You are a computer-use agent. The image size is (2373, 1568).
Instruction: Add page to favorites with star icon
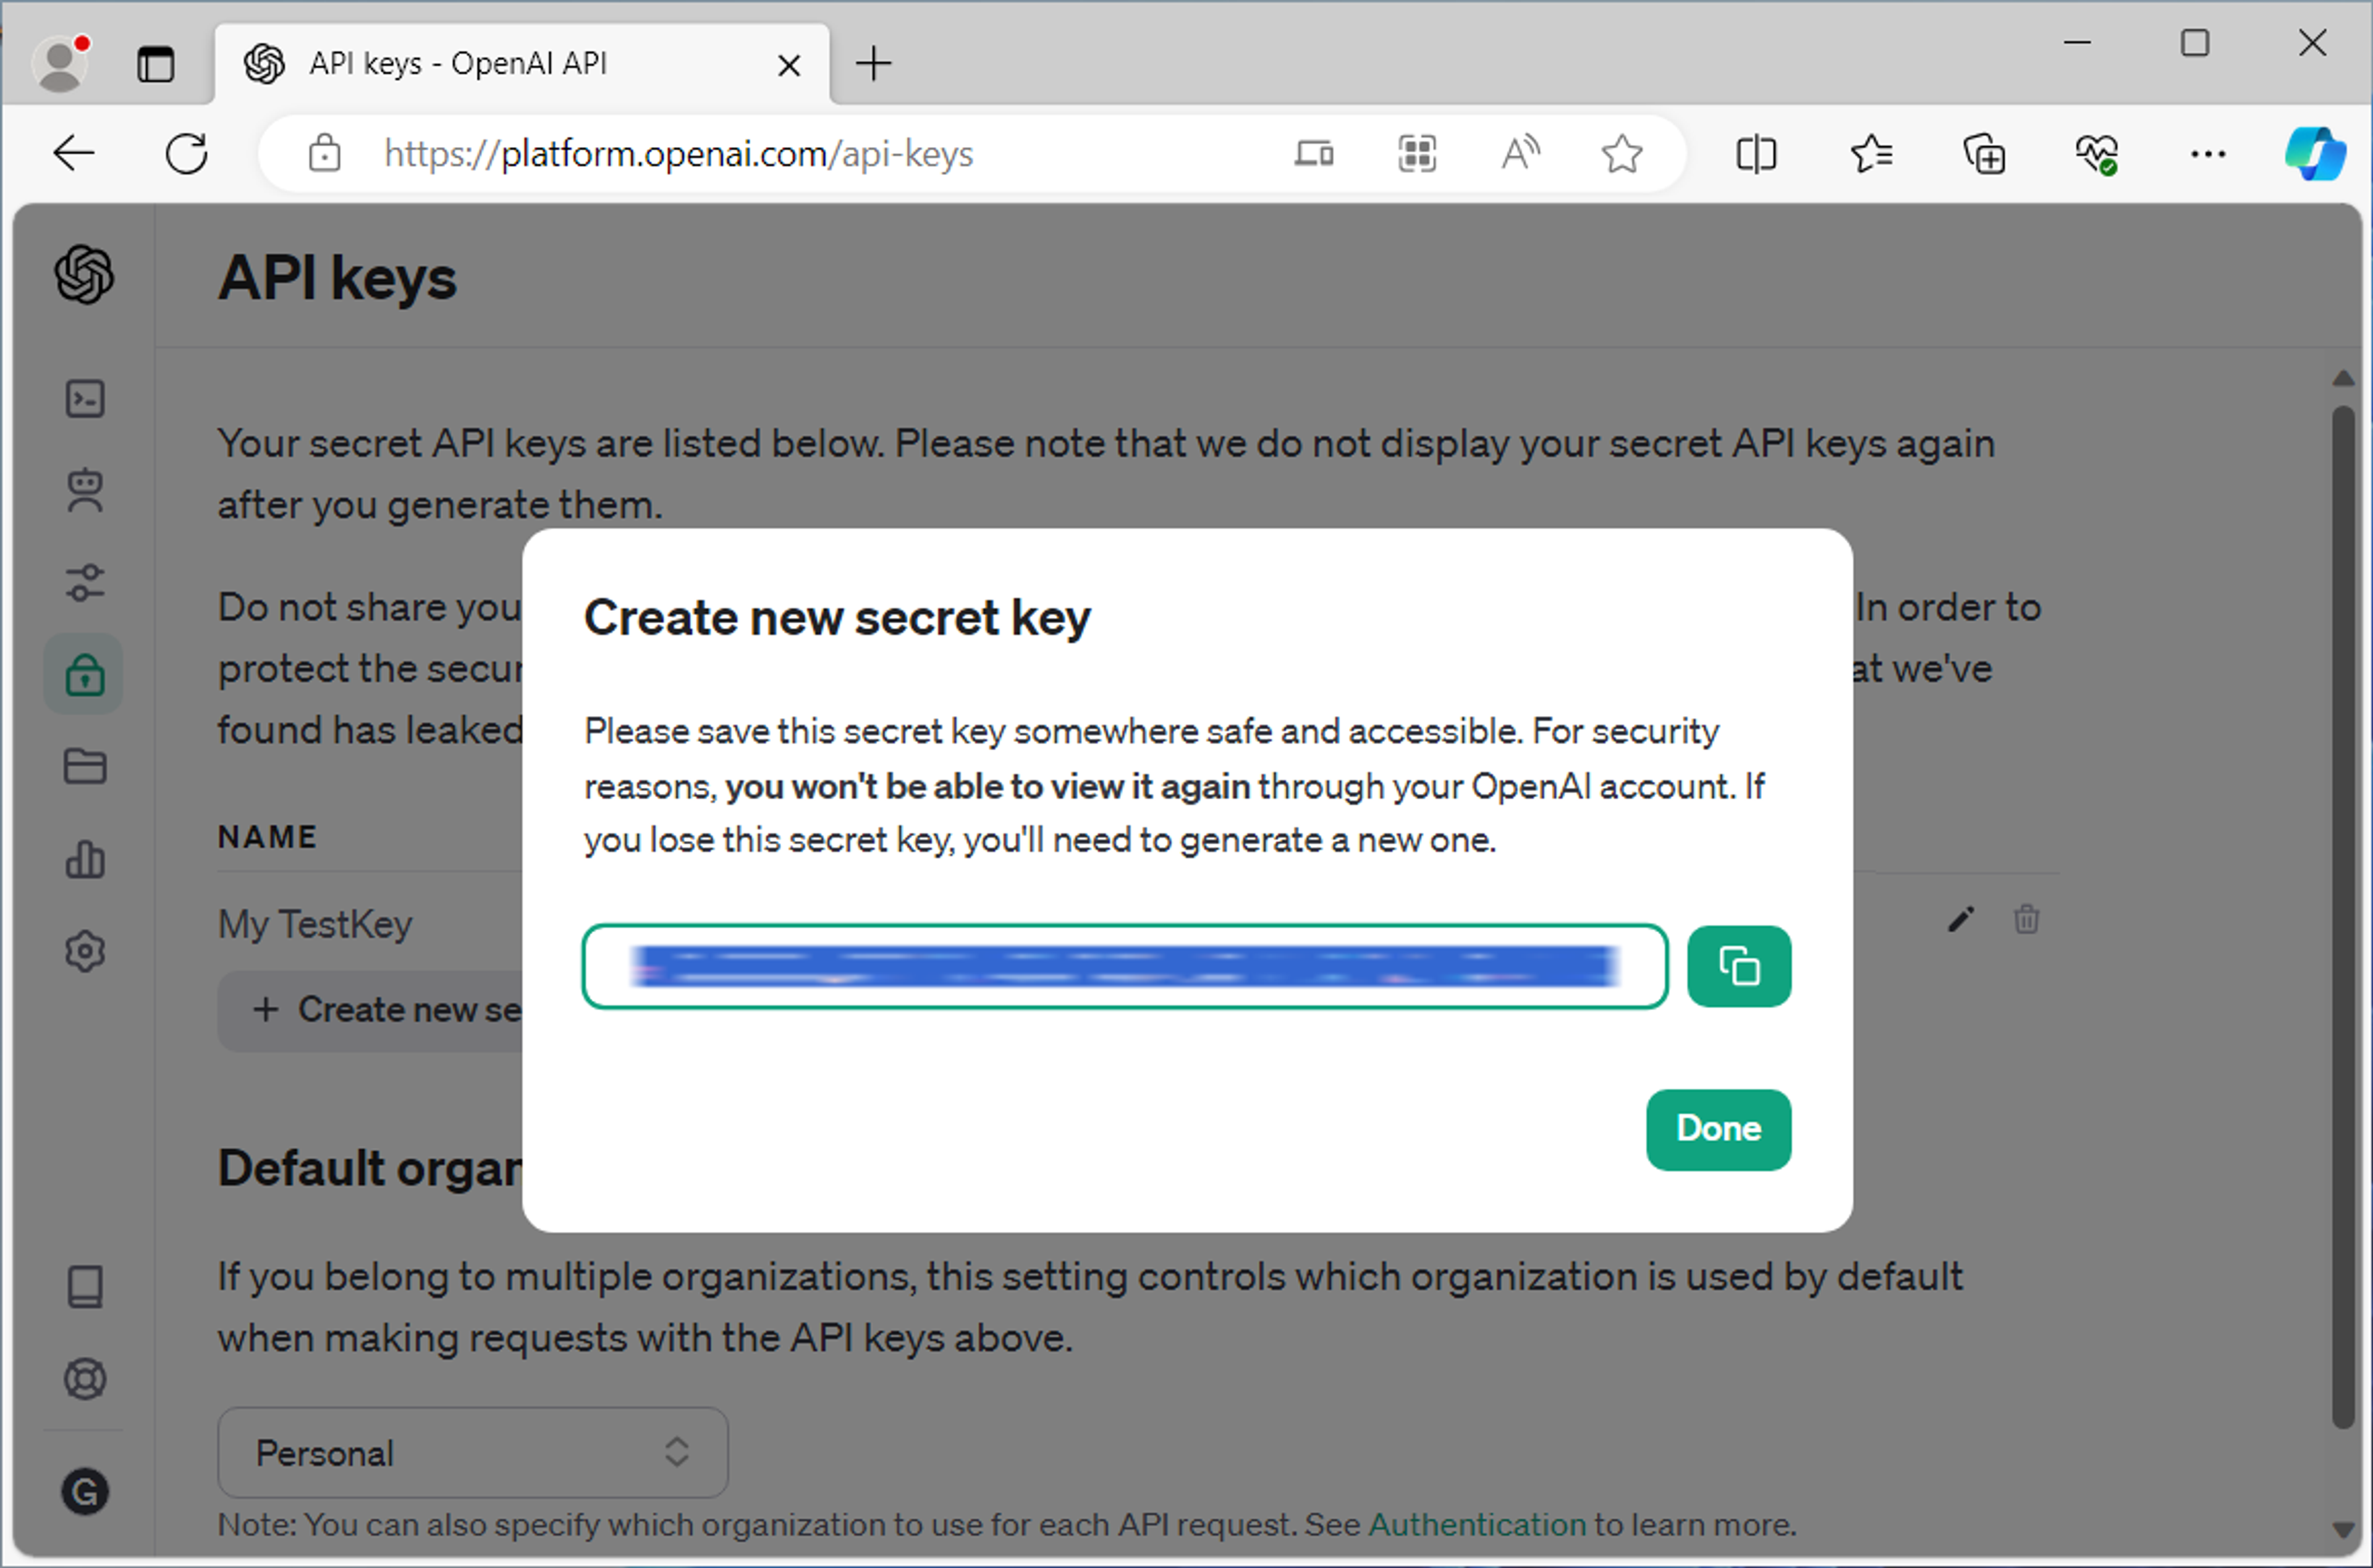click(x=1621, y=154)
